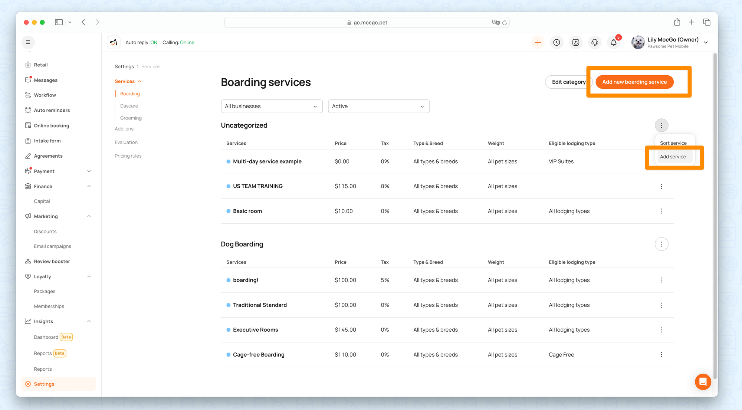742x410 pixels.
Task: Expand the Payment sidebar section
Action: [89, 171]
